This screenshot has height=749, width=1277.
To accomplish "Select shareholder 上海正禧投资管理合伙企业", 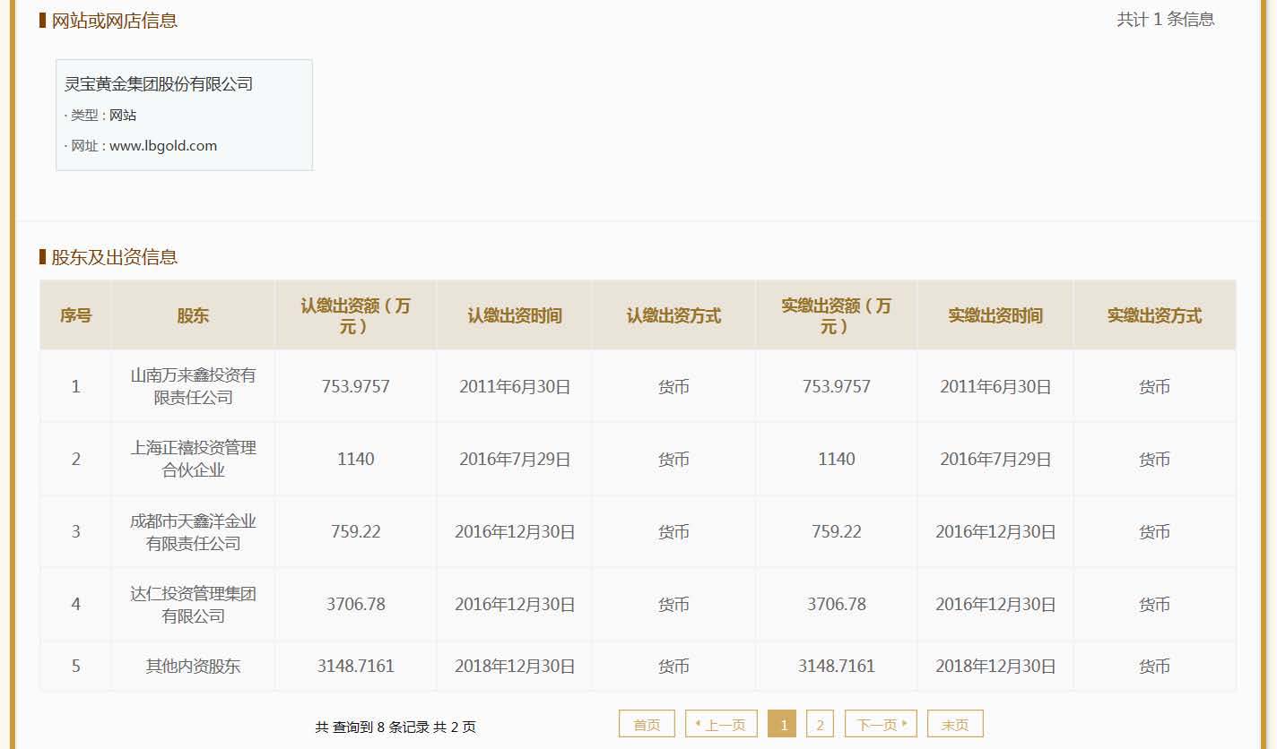I will click(193, 459).
